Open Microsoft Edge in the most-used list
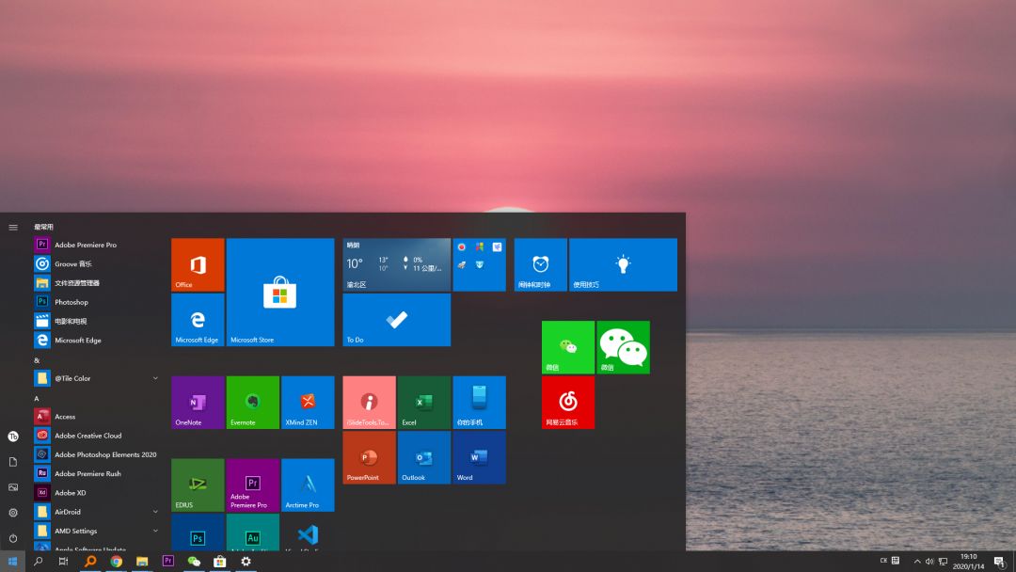The image size is (1016, 572). tap(96, 340)
